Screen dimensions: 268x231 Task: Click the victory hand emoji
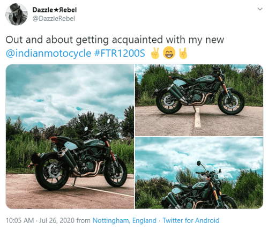[155, 53]
